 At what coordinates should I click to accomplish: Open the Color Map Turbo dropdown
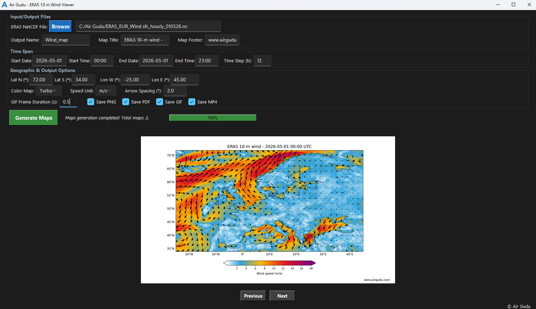tap(48, 91)
